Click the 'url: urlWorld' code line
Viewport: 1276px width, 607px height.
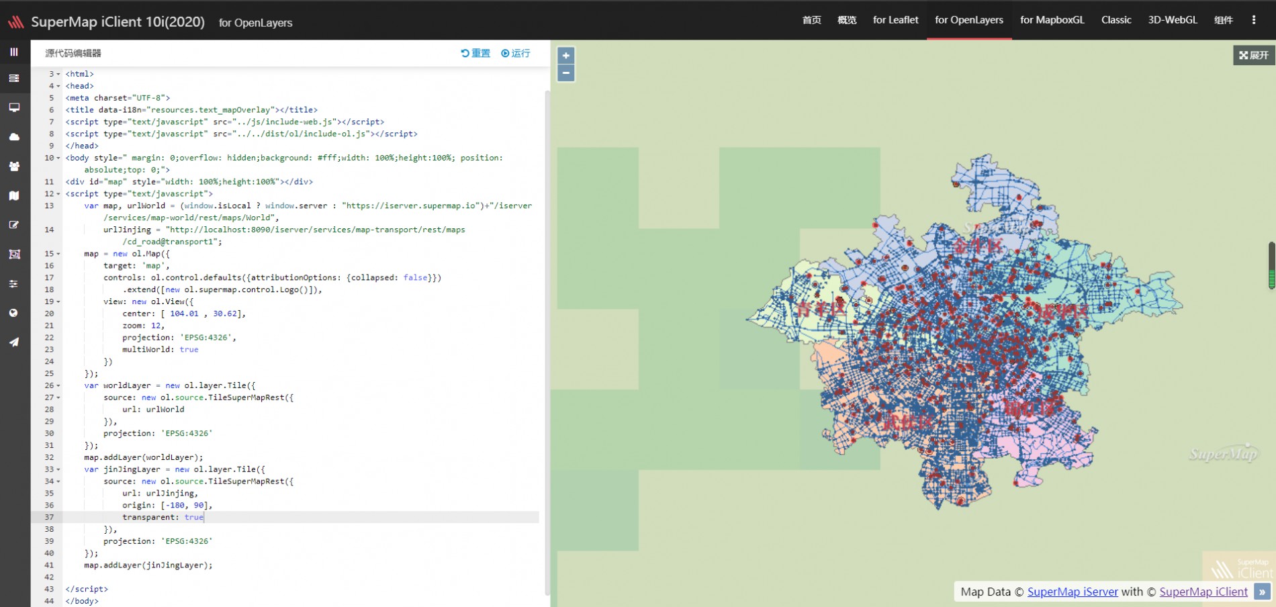pos(153,409)
